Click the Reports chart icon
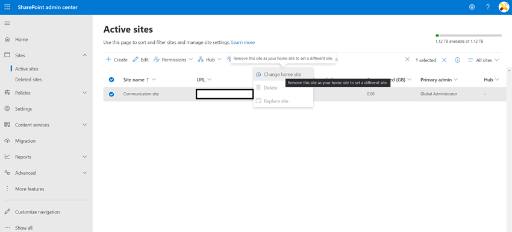512x232 pixels. coord(7,157)
